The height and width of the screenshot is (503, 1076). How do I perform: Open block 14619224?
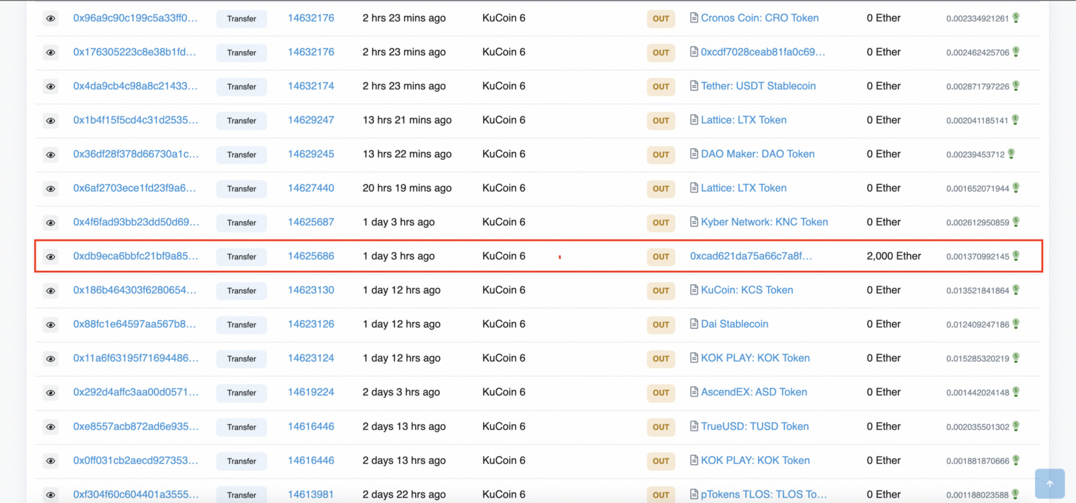311,392
